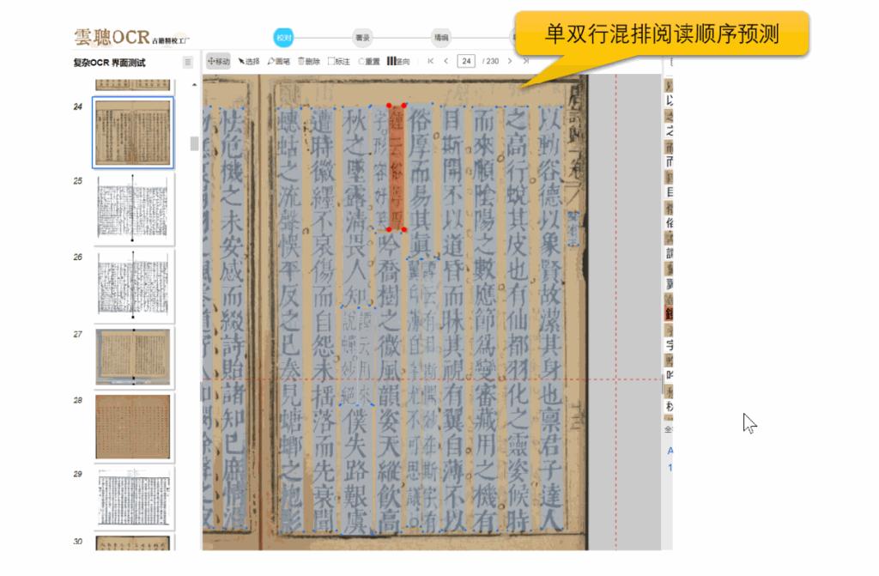This screenshot has width=879, height=576.
Task: Open the list menu beside 复杂OCR 界面测试
Action: tap(188, 63)
